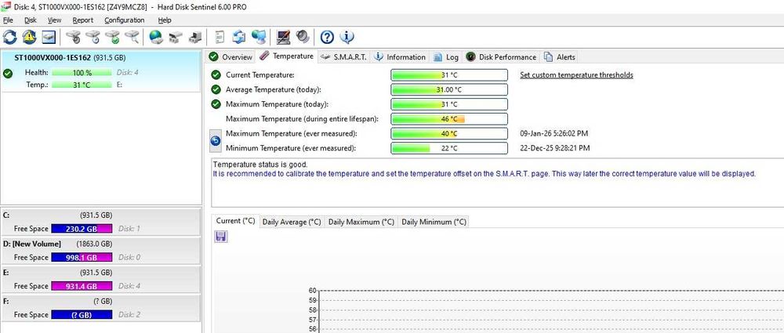Click the globe over disk toolbar icon
The width and height of the screenshot is (784, 333).
pos(156,37)
